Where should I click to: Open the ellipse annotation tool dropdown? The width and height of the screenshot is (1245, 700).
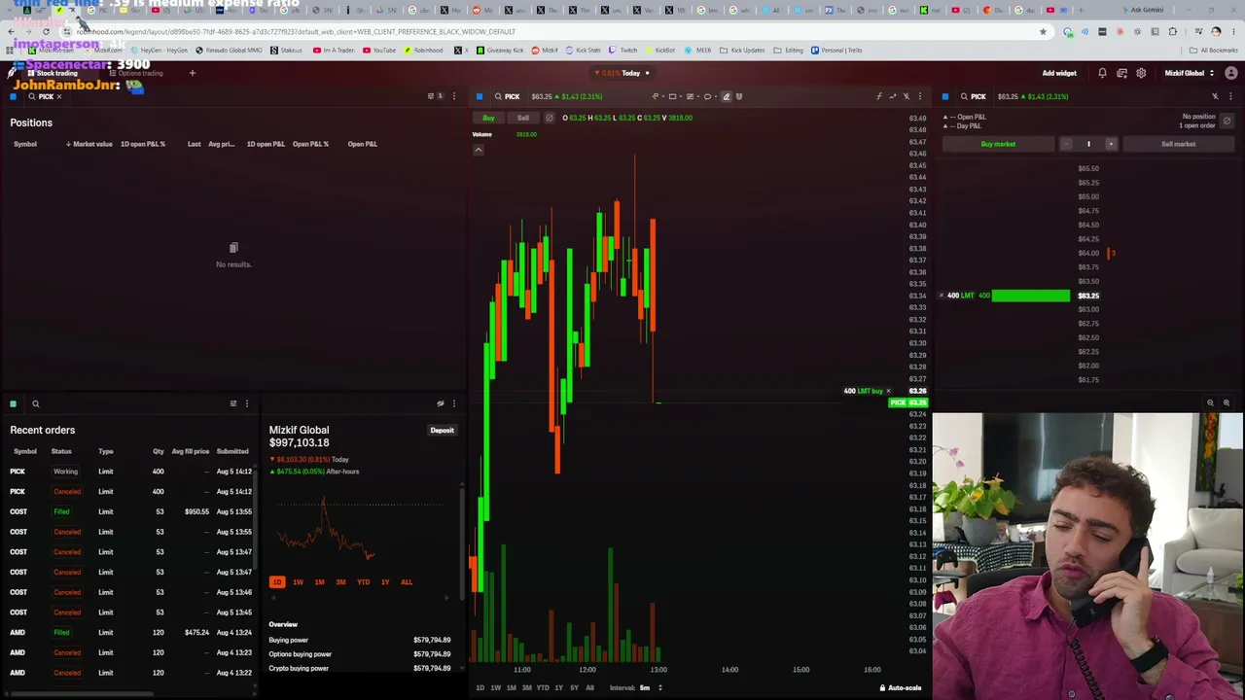click(709, 96)
